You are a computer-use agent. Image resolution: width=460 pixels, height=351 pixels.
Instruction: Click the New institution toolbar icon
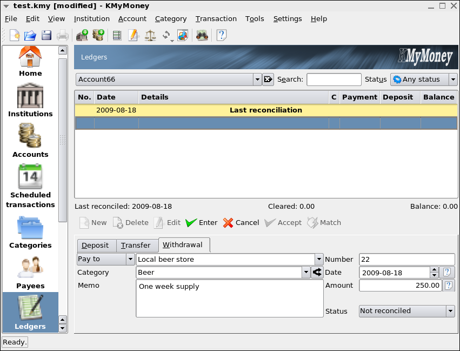(82, 36)
